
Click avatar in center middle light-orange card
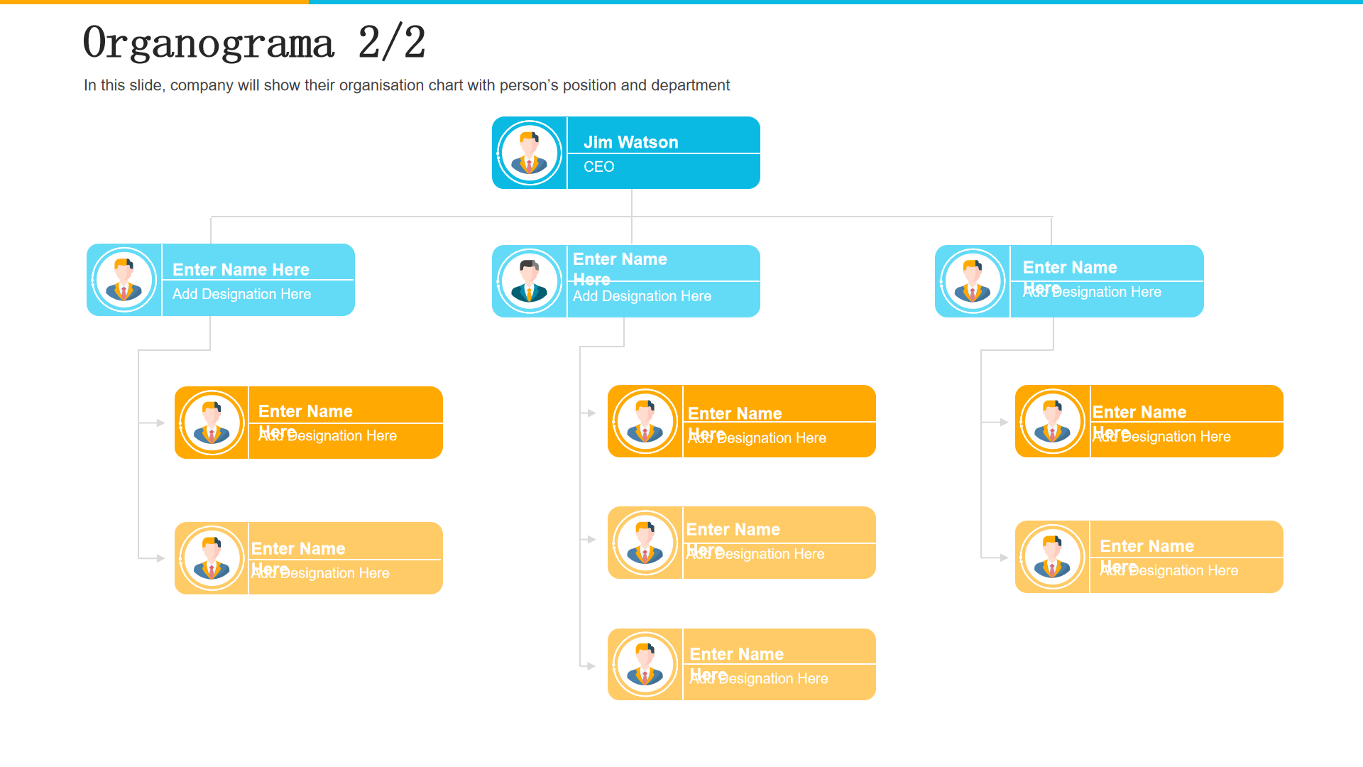(x=645, y=543)
